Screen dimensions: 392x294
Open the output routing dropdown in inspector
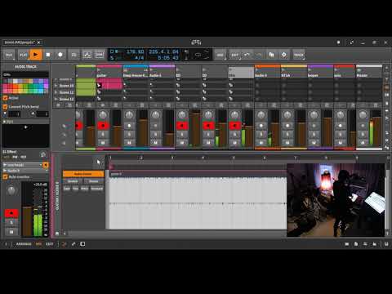pyautogui.click(x=25, y=171)
